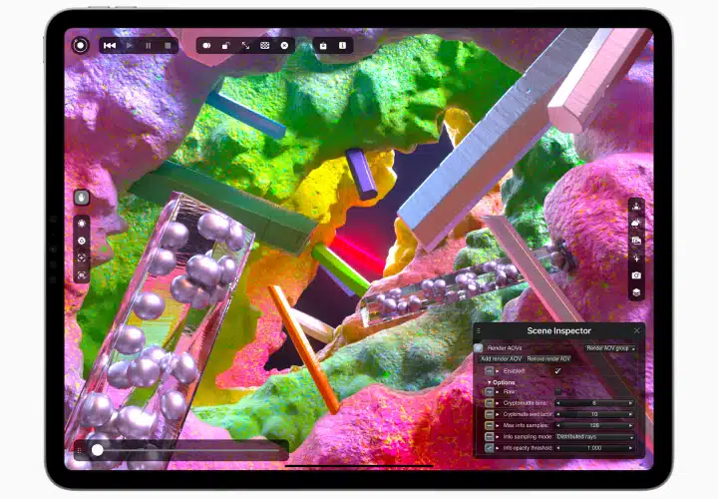
Task: Click node icon beside Info sampling mode
Action: [x=490, y=437]
